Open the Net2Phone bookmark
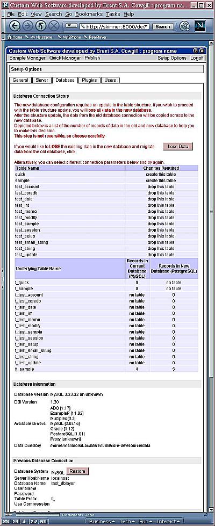This screenshot has height=526, width=215. point(69,37)
